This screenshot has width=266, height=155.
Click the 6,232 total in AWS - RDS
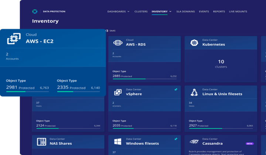coord(173,76)
